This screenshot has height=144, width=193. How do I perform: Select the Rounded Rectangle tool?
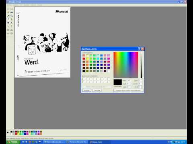(12, 33)
